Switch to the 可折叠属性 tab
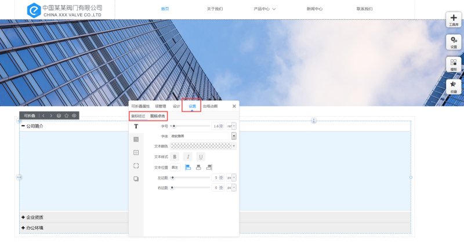This screenshot has width=464, height=243. (x=140, y=106)
